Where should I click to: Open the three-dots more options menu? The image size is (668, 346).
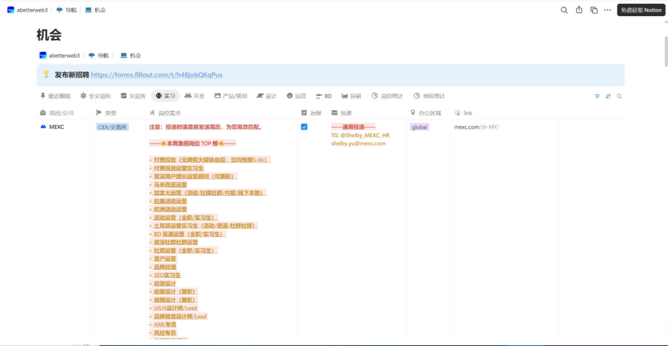click(x=608, y=10)
